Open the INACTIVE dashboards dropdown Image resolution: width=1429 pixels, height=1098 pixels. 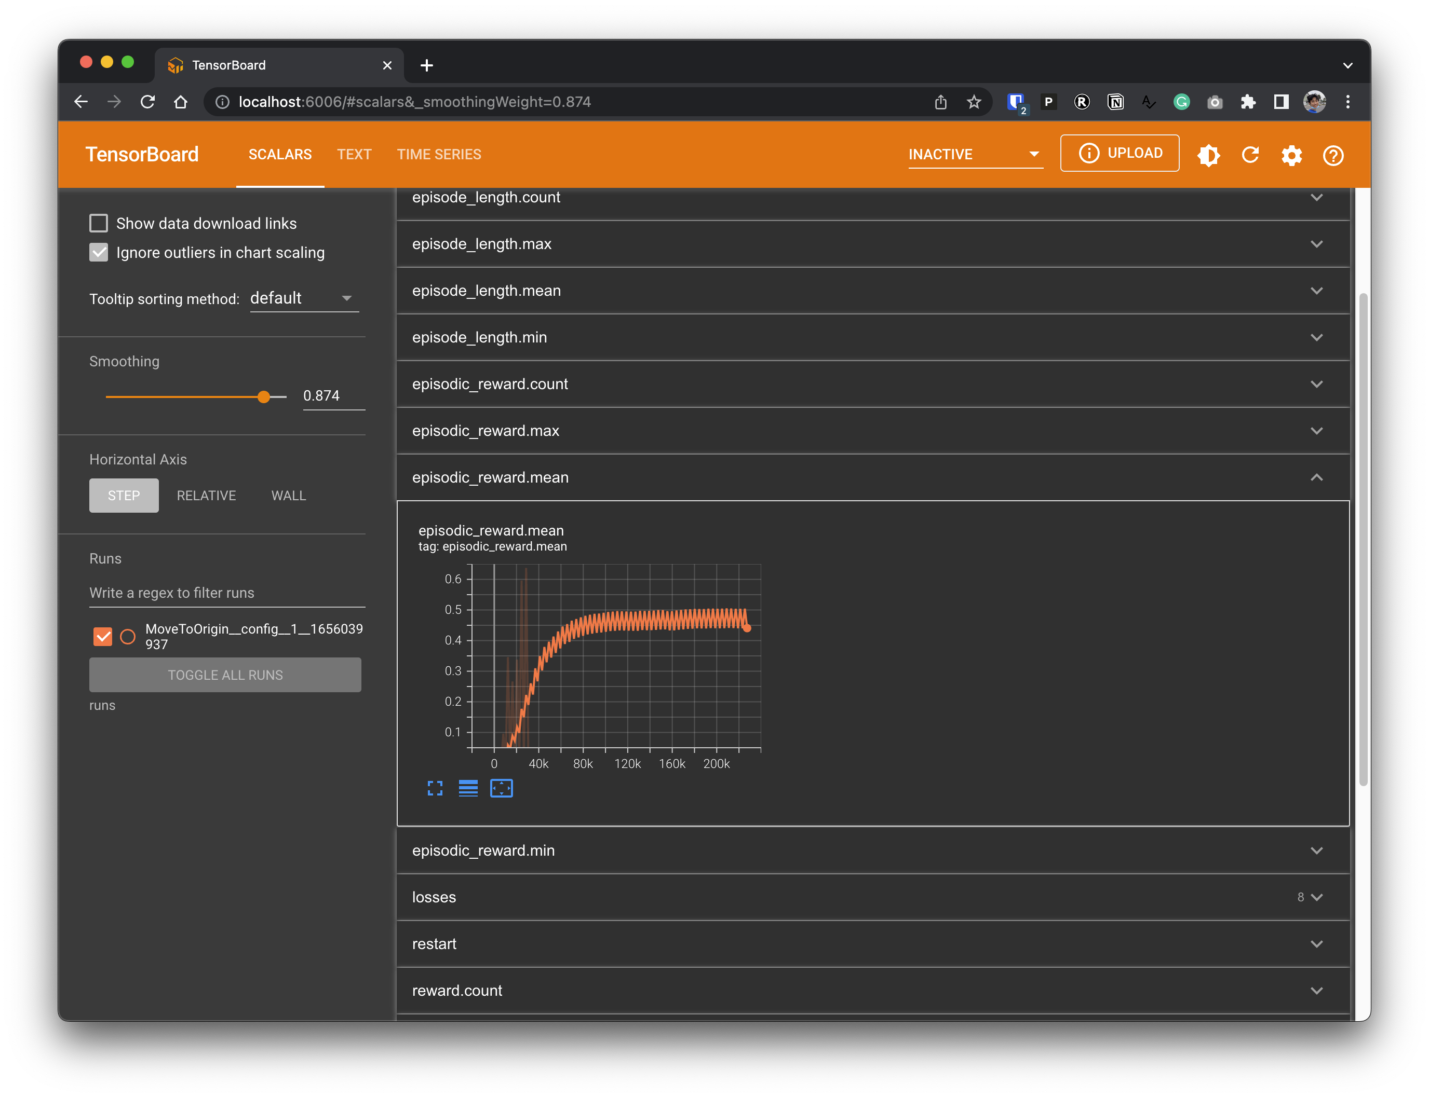pos(975,154)
